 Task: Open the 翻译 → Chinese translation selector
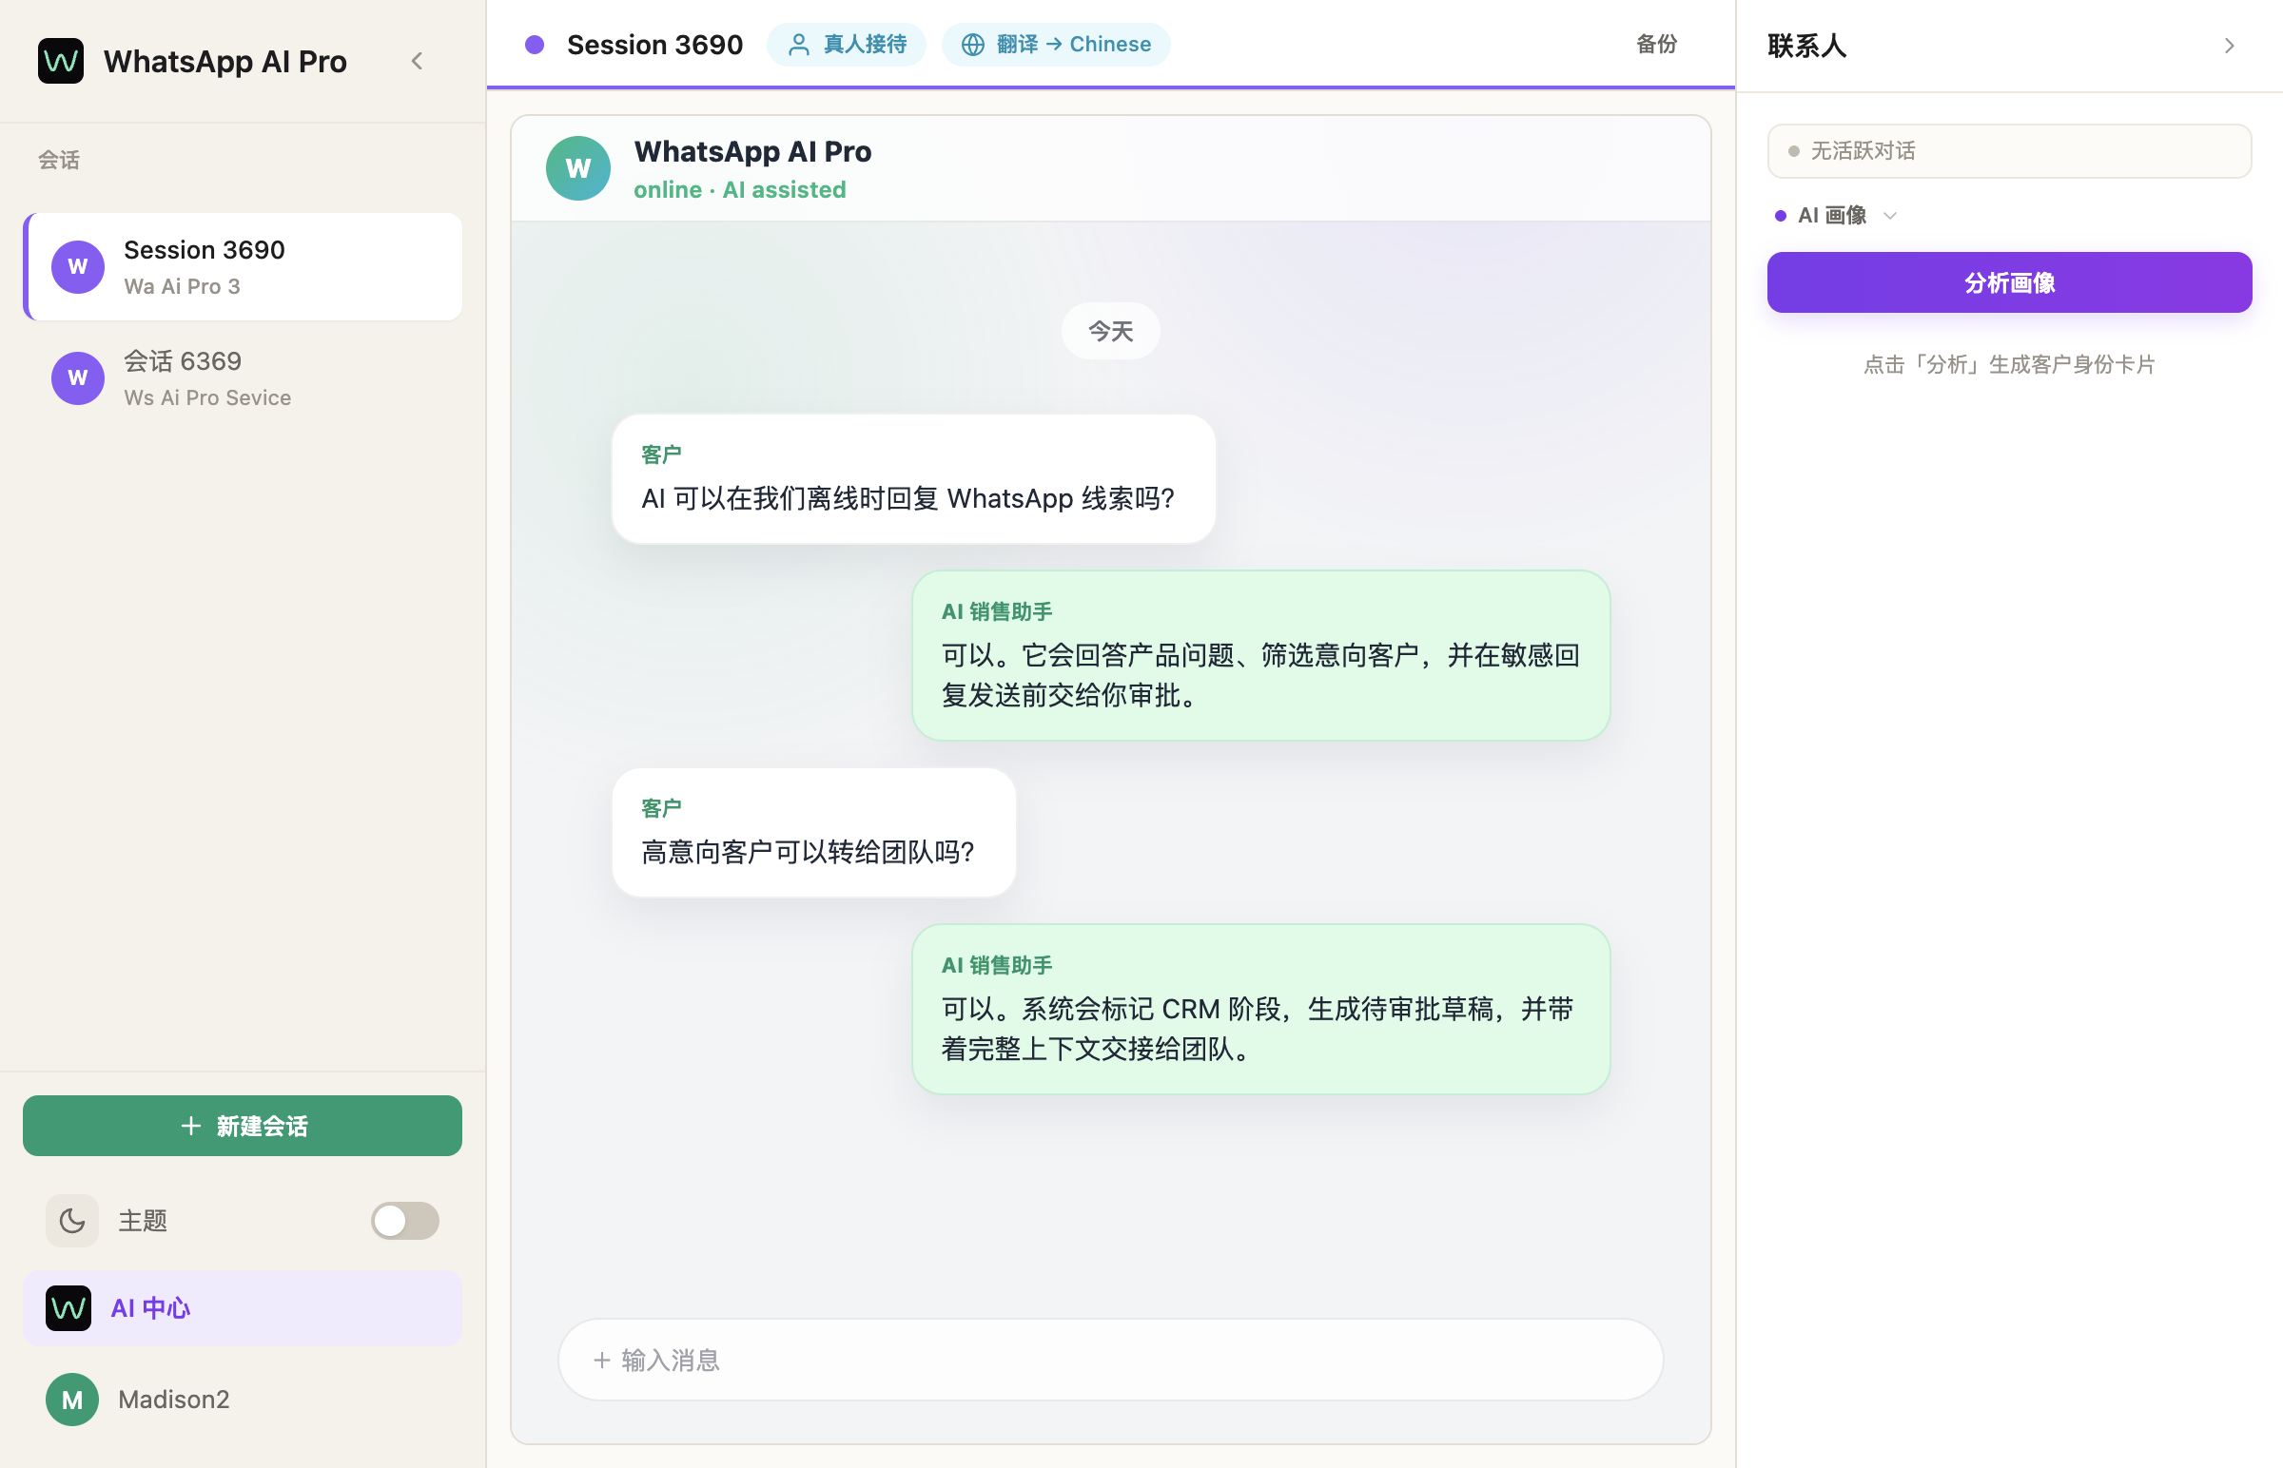1057,45
